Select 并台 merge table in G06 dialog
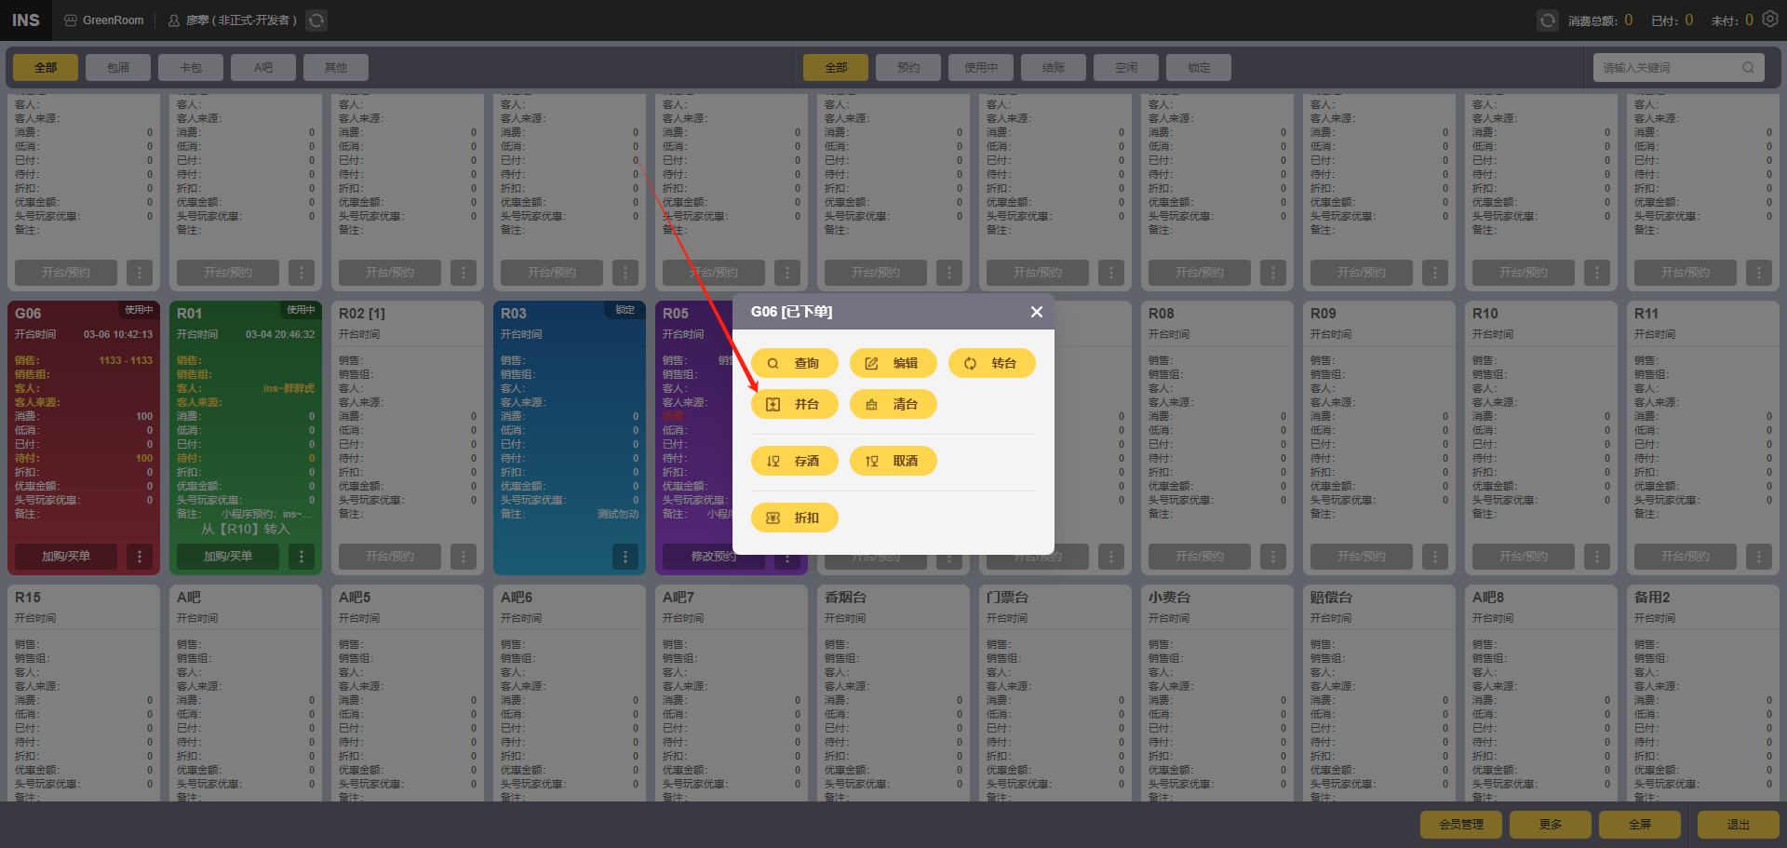1787x848 pixels. [795, 404]
